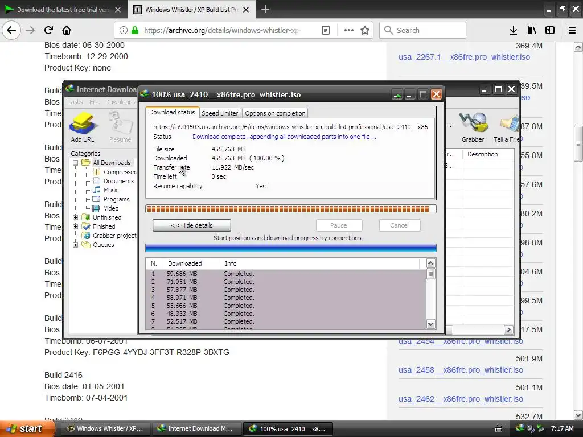
Task: Open the Windows start button
Action: 27,428
